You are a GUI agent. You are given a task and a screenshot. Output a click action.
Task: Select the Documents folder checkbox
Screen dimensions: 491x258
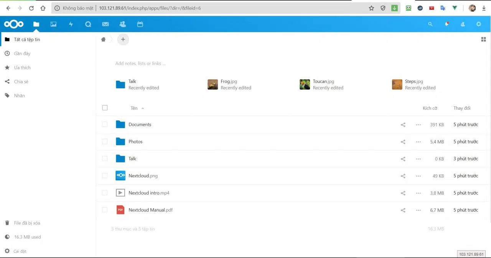(105, 124)
